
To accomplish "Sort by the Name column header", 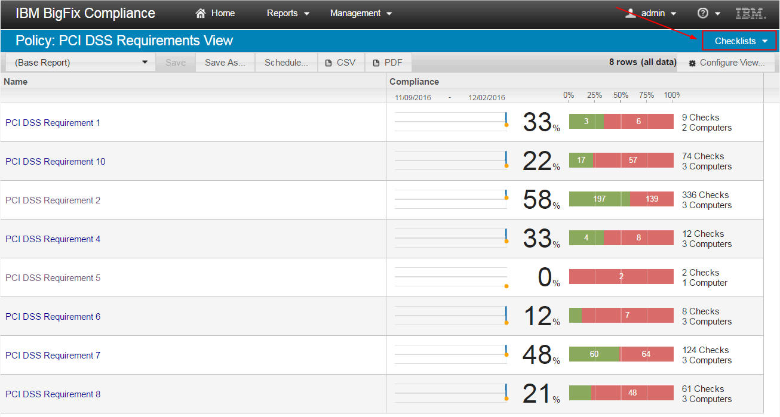I will pos(16,82).
